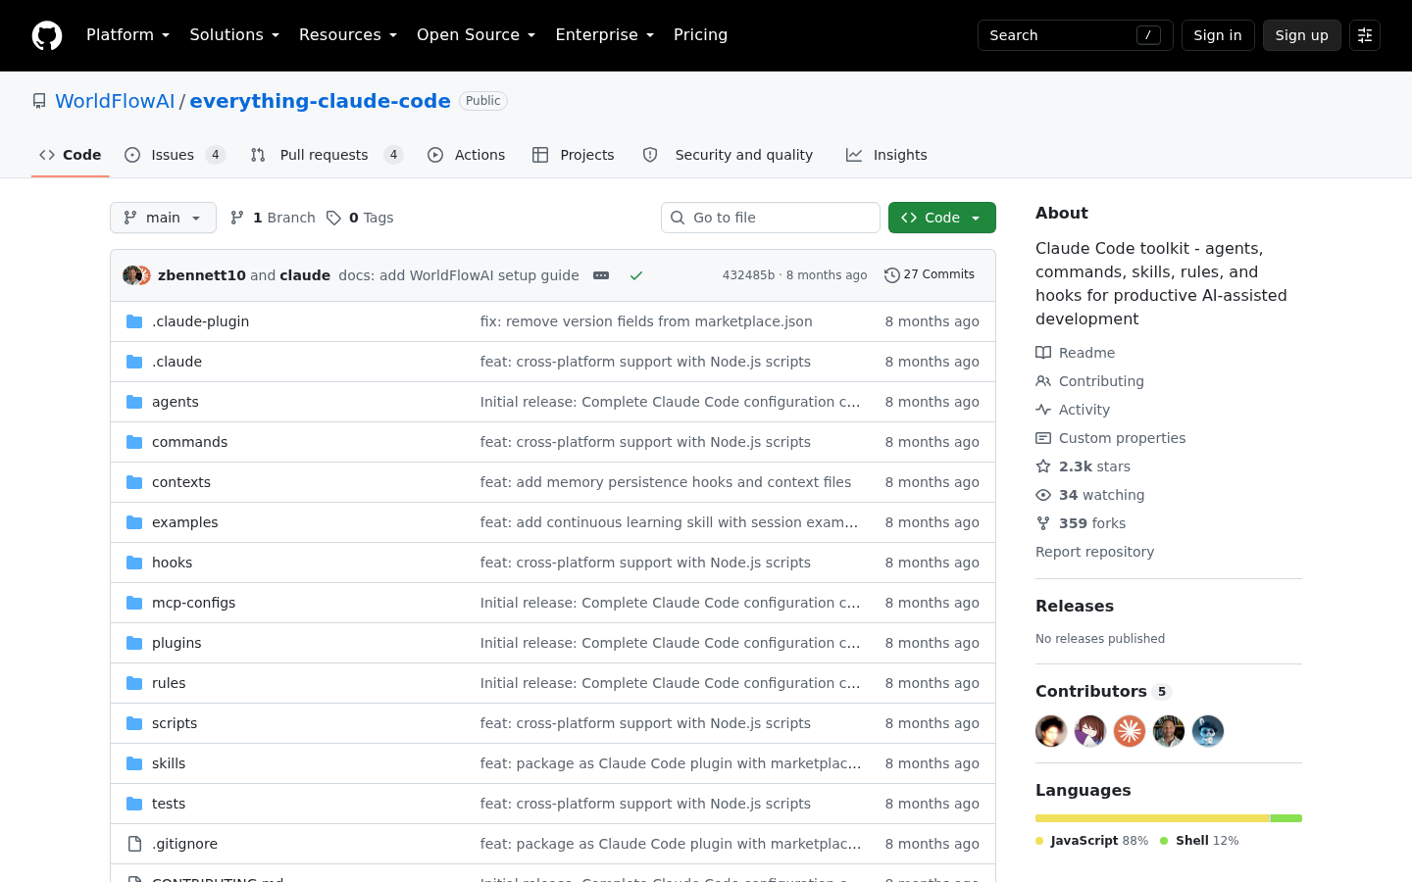Open the Custom properties link
This screenshot has height=882, width=1412.
pos(1122,438)
